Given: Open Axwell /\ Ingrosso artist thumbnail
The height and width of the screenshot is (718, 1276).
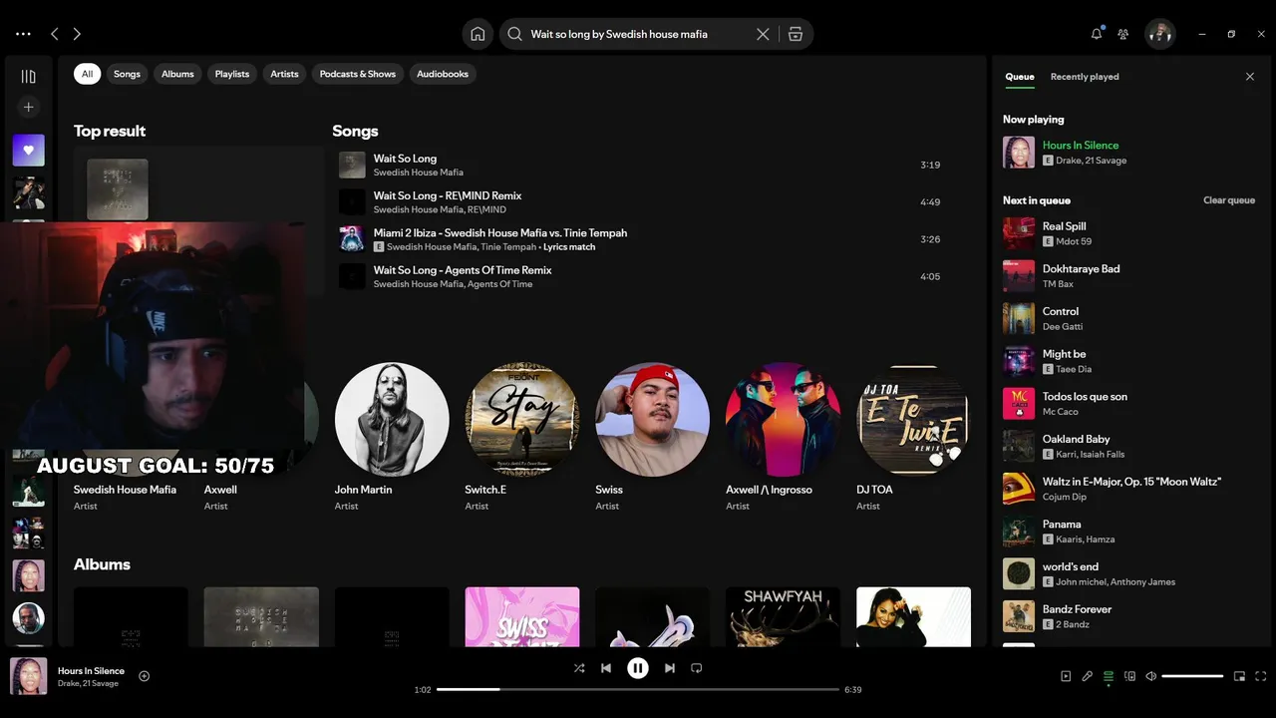Looking at the screenshot, I should coord(783,419).
